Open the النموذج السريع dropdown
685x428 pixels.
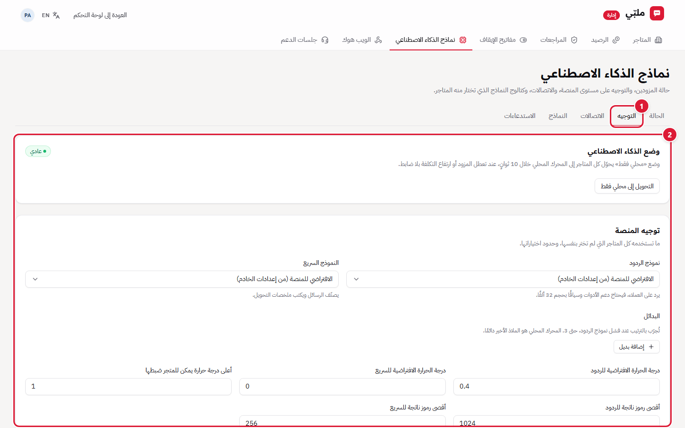click(x=182, y=279)
